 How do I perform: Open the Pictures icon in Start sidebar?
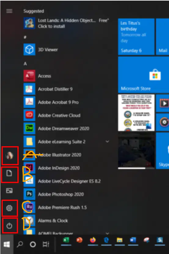tap(9, 191)
